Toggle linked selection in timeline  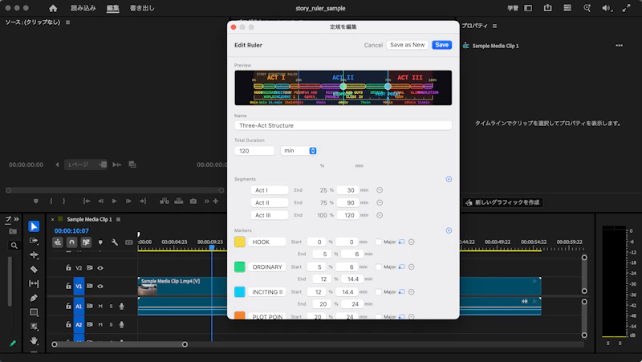[x=86, y=242]
